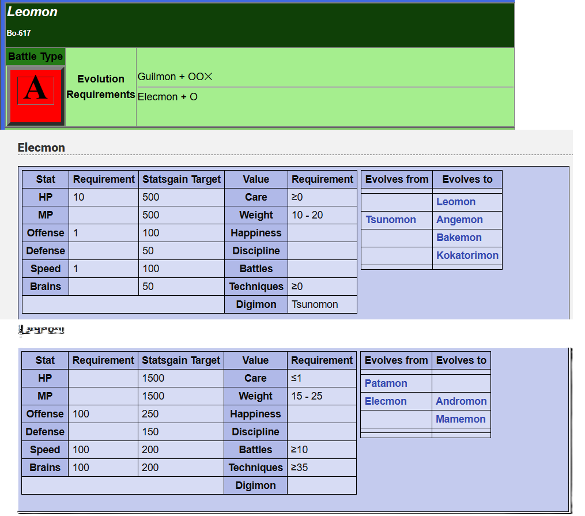585x516 pixels.
Task: Open the Leomon link in Elecmon table
Action: click(455, 202)
